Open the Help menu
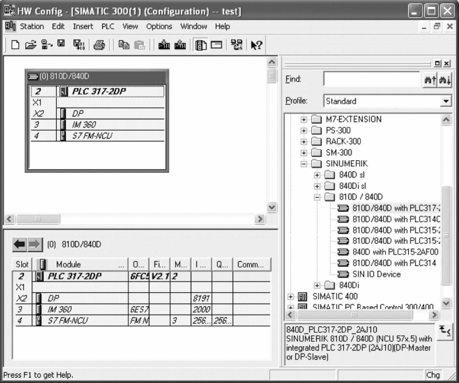This screenshot has width=459, height=383. [x=222, y=26]
